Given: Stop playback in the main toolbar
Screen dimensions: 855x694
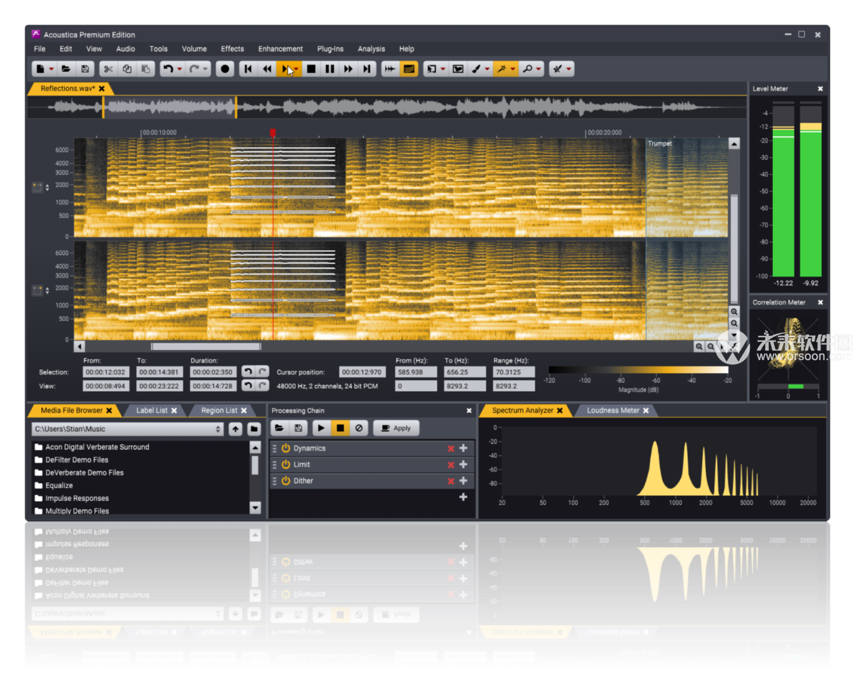Looking at the screenshot, I should pos(311,68).
